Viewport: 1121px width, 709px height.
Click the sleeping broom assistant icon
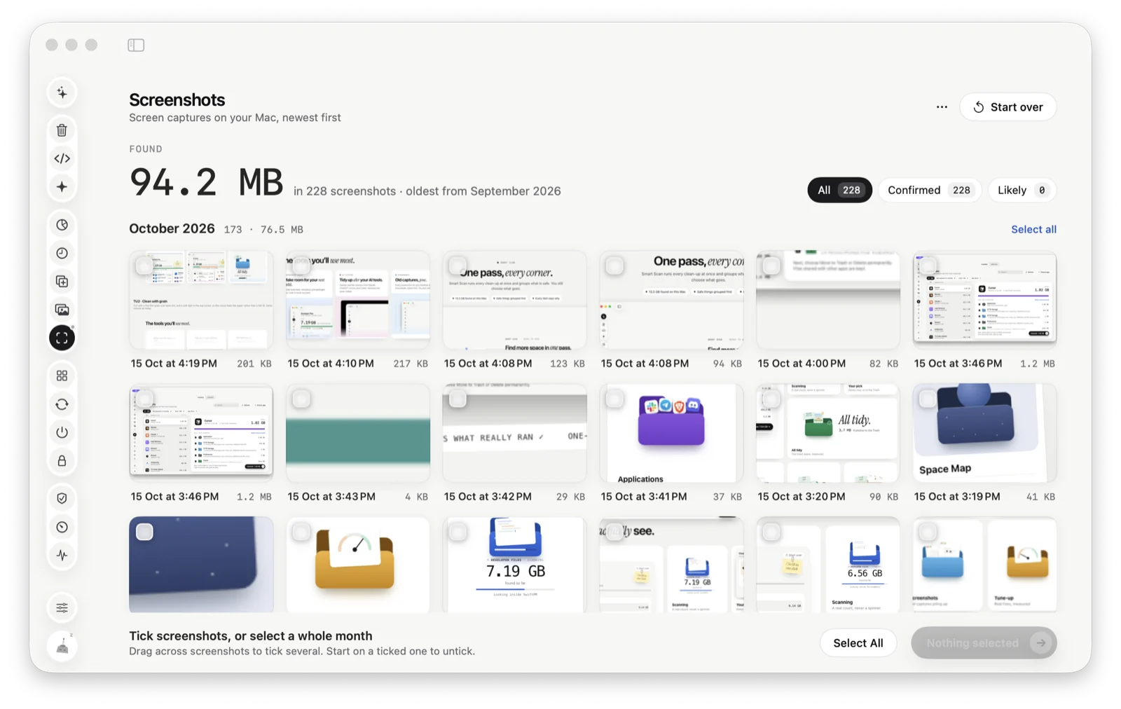pyautogui.click(x=62, y=645)
